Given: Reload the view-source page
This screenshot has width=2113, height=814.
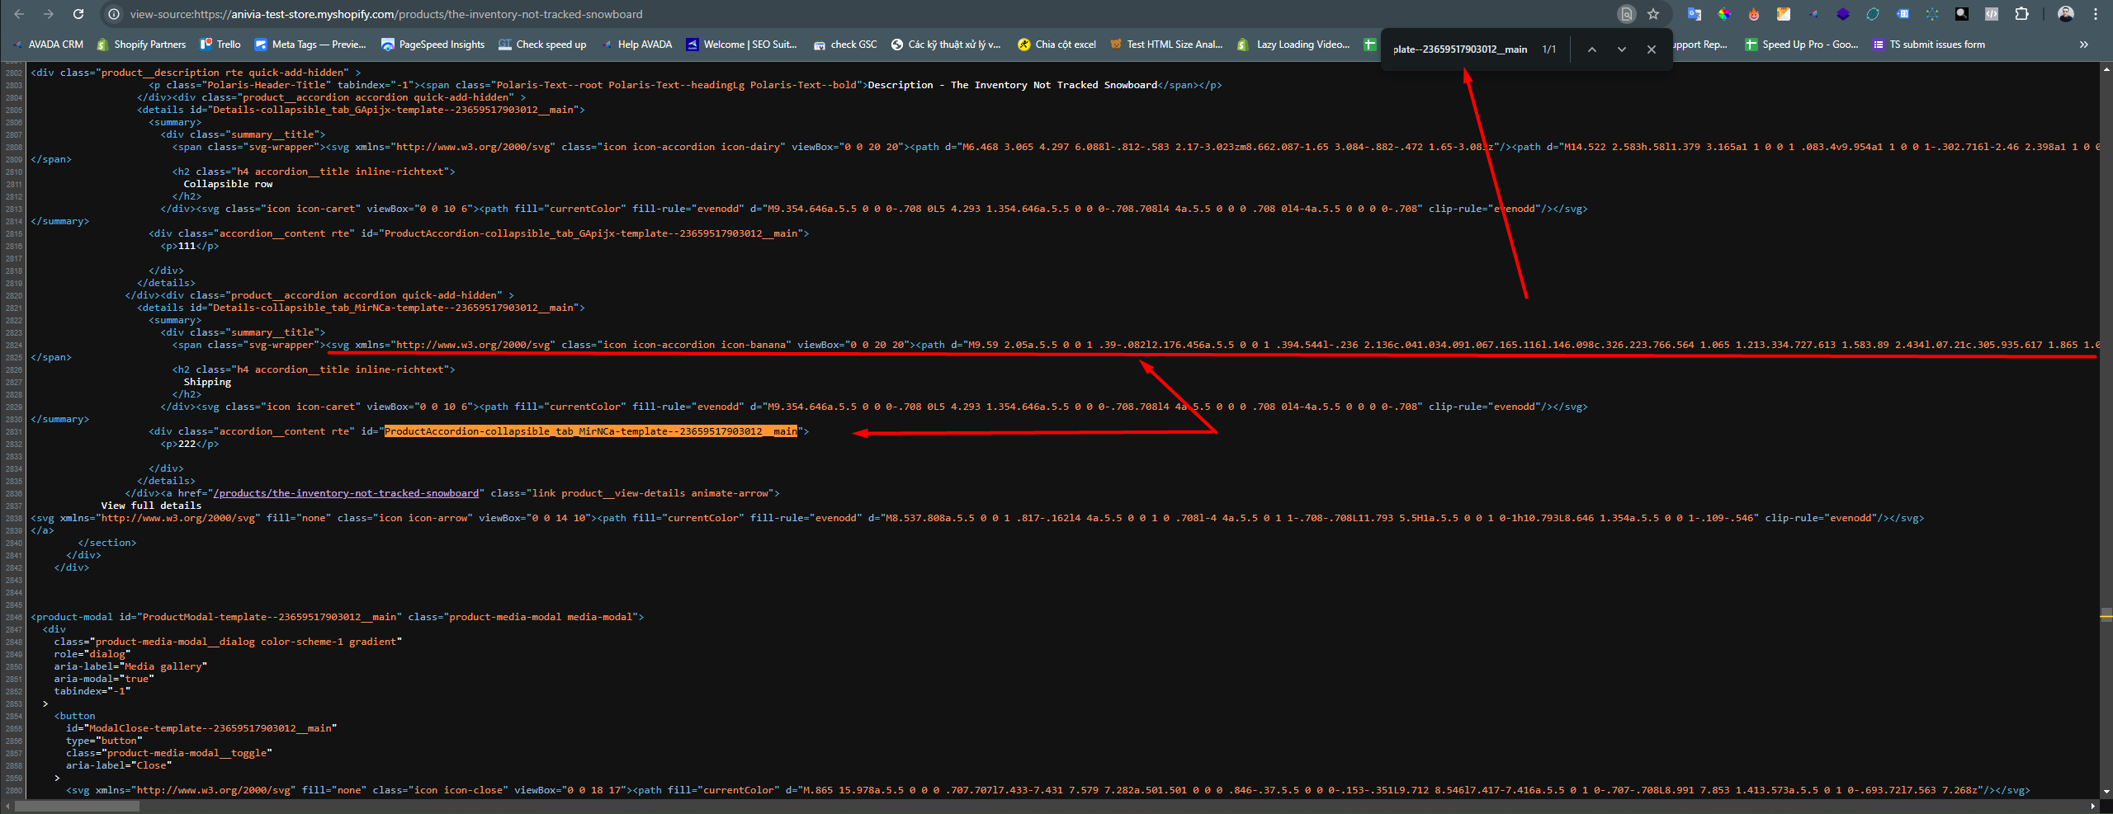Looking at the screenshot, I should pyautogui.click(x=78, y=14).
